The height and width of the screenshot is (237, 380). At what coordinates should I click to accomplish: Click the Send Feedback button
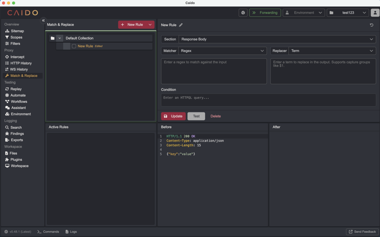point(362,232)
